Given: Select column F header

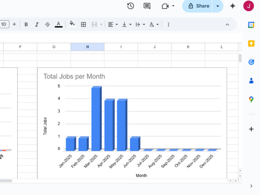Looking at the screenshot, I should 20,47.
